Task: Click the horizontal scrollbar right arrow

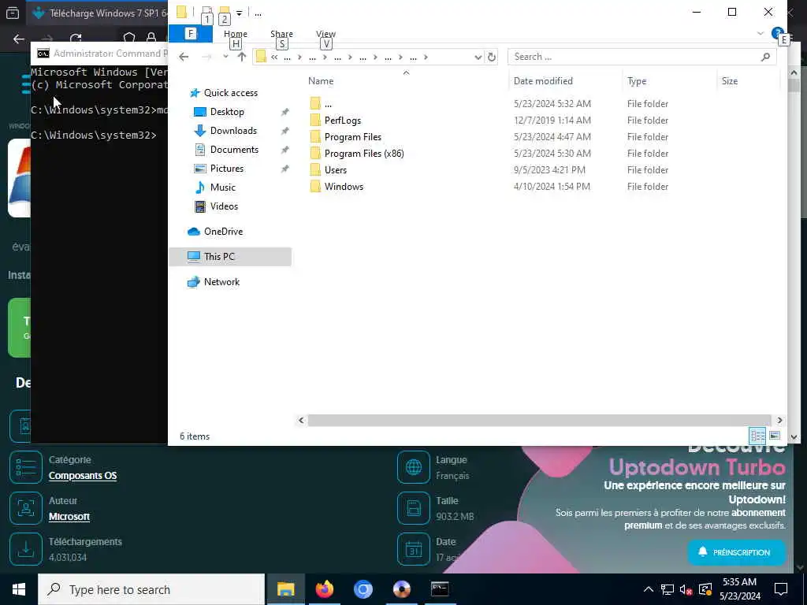Action: [779, 421]
